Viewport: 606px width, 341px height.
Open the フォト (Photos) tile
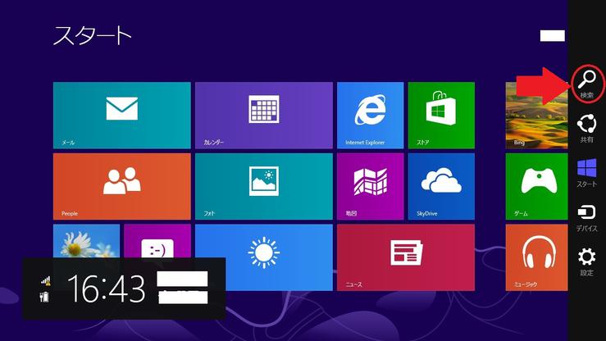tap(263, 186)
